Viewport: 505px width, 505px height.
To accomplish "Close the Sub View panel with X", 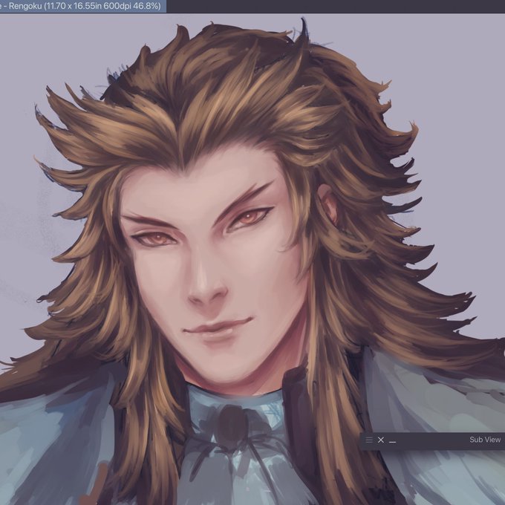I will click(x=381, y=440).
